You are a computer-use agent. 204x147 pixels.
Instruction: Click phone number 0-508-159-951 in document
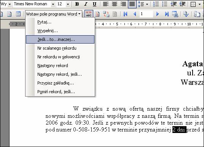(92, 130)
